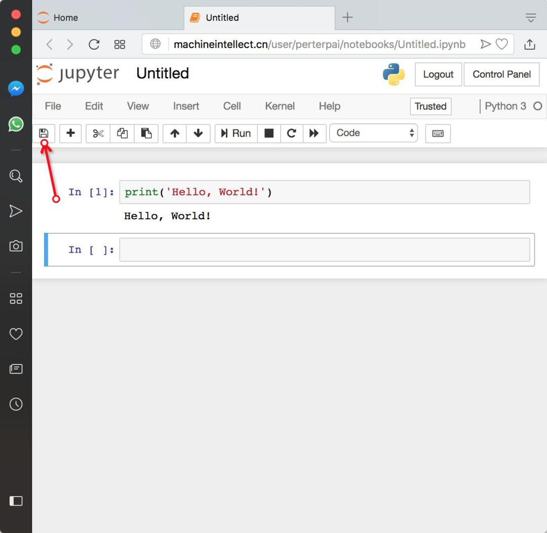Click the Trusted notebook indicator
This screenshot has height=533, width=547.
[431, 106]
